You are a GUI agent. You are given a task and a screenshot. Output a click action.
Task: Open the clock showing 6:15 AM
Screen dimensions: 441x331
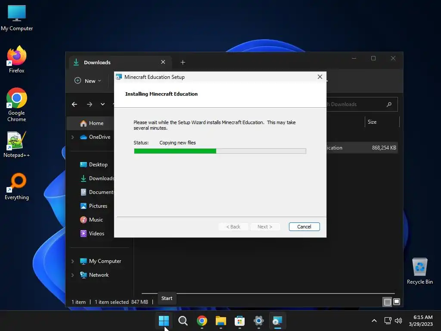pos(421,321)
